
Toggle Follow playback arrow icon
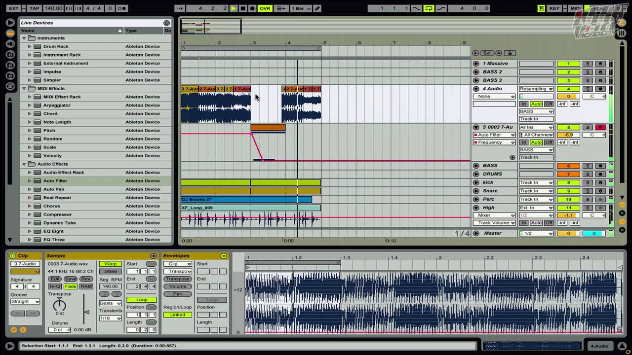(x=180, y=8)
